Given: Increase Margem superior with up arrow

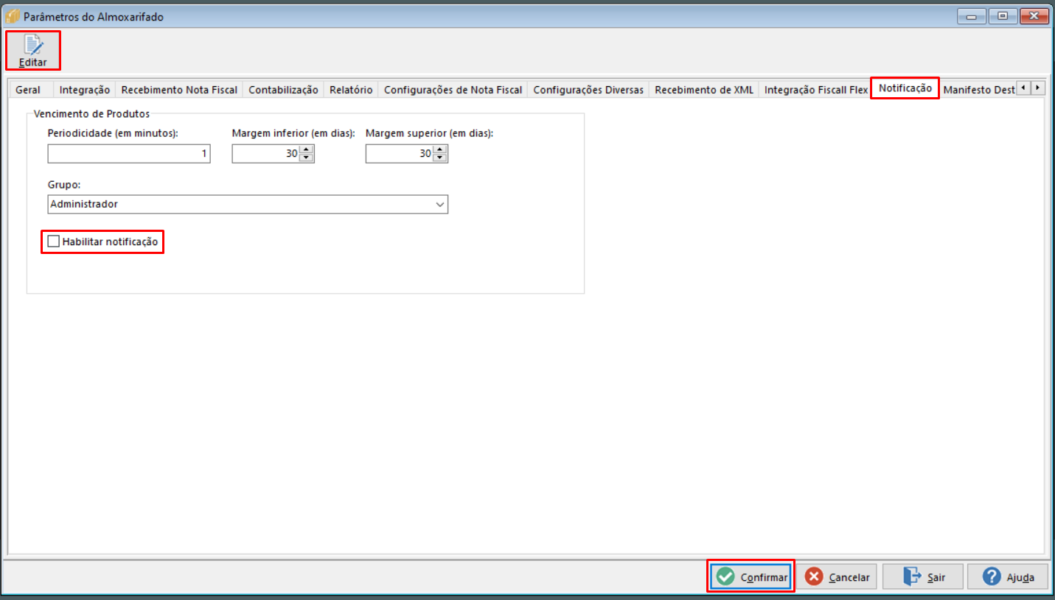Looking at the screenshot, I should tap(440, 149).
